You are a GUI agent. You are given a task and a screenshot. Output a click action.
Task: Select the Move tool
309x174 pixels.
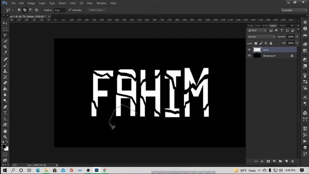5,23
